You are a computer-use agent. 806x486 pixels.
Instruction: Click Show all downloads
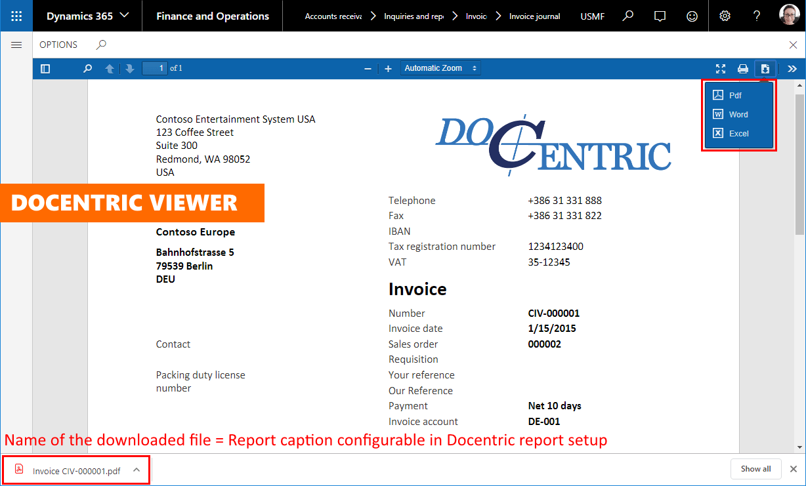pyautogui.click(x=755, y=469)
